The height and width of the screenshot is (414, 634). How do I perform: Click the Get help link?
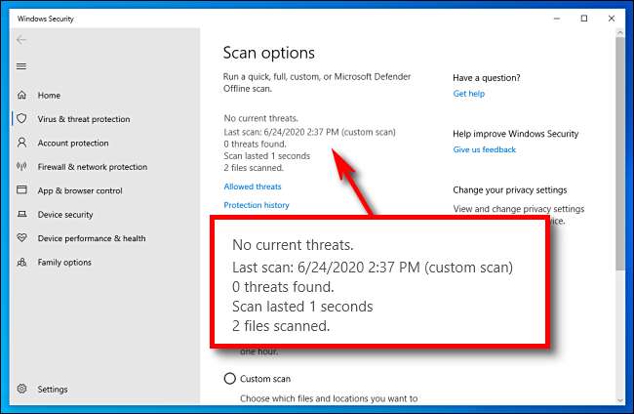tap(468, 94)
